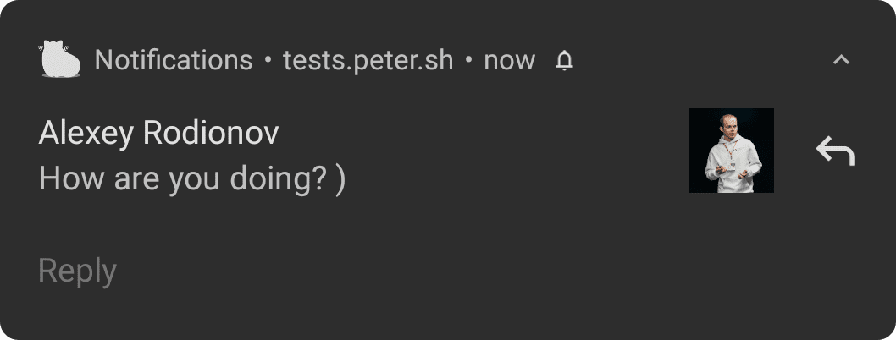
Task: Click the cat-shaped app icon
Action: pyautogui.click(x=59, y=60)
